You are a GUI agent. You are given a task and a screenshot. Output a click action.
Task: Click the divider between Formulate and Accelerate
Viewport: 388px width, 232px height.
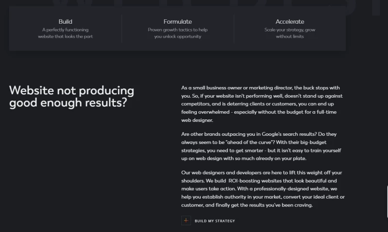pyautogui.click(x=234, y=28)
